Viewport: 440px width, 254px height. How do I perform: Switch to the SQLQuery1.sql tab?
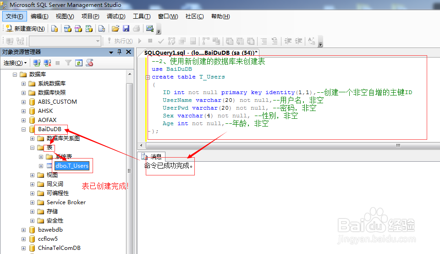[x=201, y=53]
